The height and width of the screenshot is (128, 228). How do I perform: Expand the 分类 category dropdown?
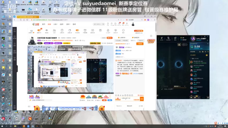tap(55, 24)
